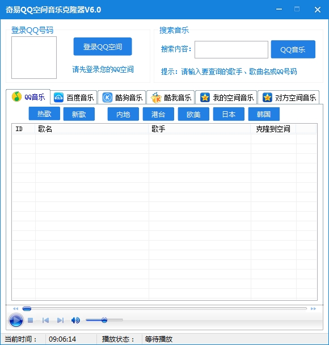Click the playback progress seek bar
This screenshot has height=345, width=329.
pos(164,309)
